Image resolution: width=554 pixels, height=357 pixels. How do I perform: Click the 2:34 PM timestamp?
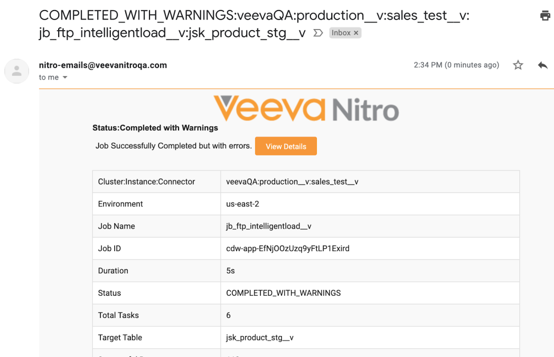click(456, 65)
